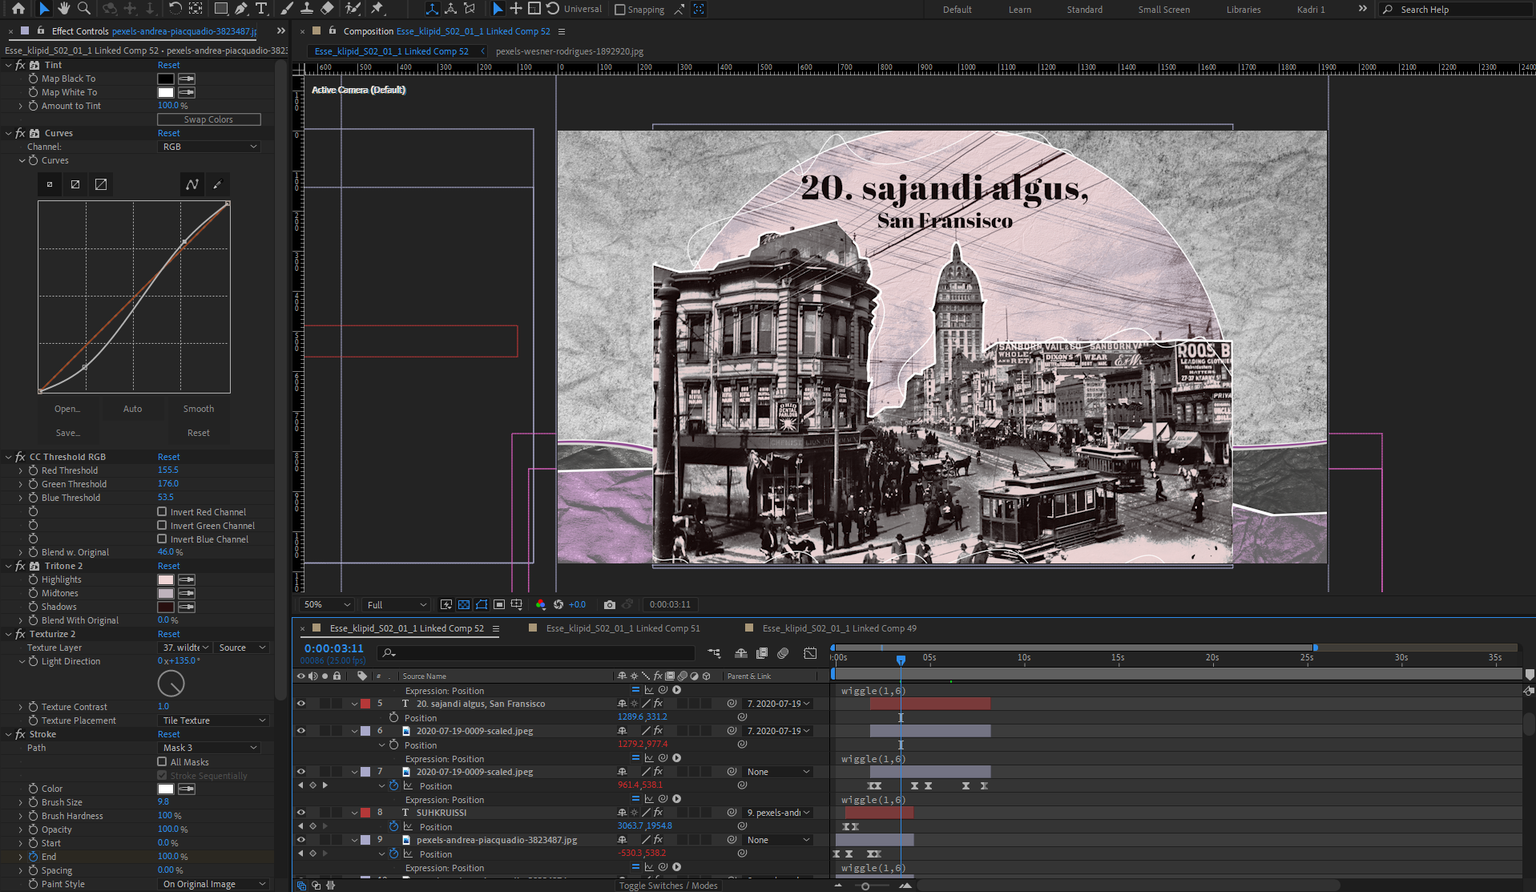Select the Zoom tool magnifier
Viewport: 1536px width, 892px height.
(83, 9)
